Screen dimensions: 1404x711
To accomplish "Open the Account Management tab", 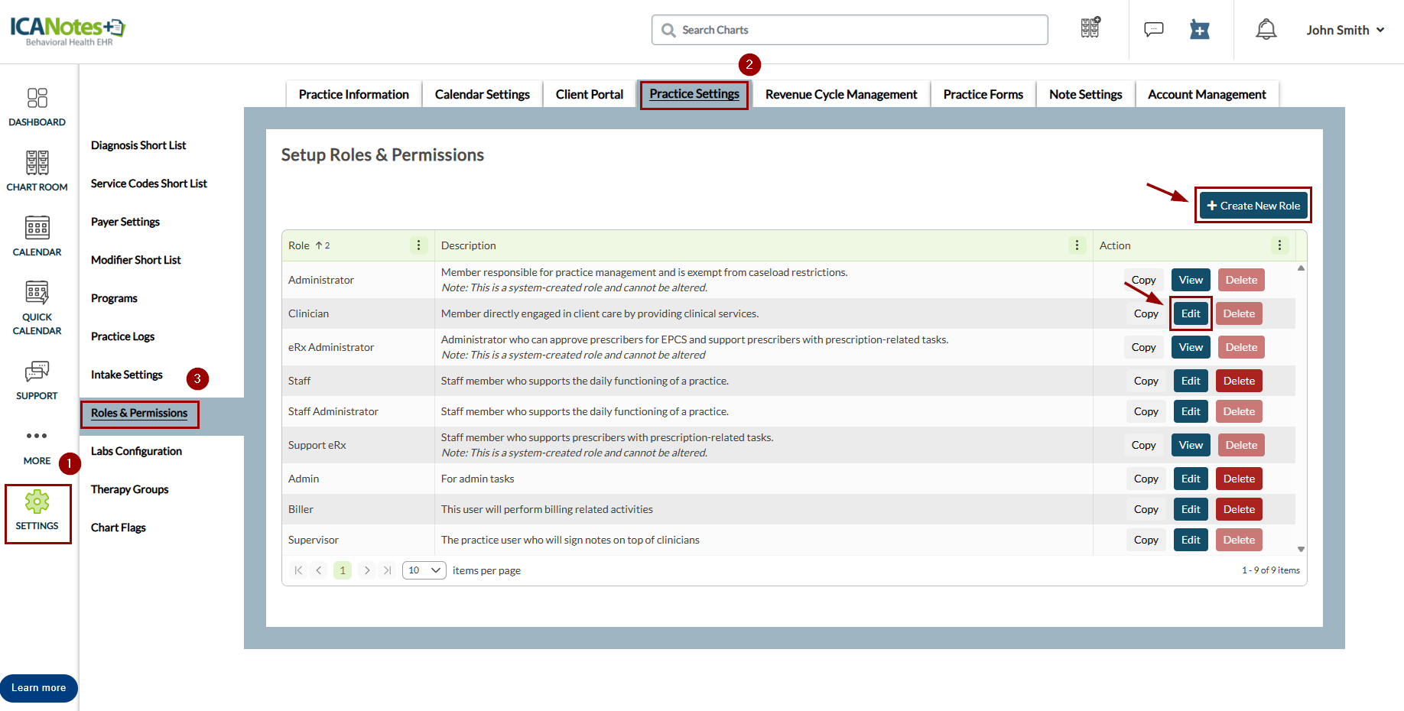I will 1207,94.
